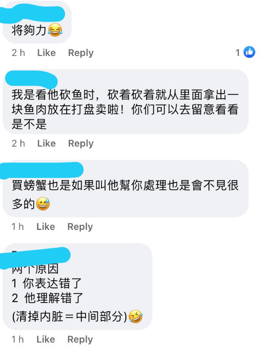Viewport: 264px width, 347px height.
Task: Reply to the '两个原因' comment
Action: [80, 339]
